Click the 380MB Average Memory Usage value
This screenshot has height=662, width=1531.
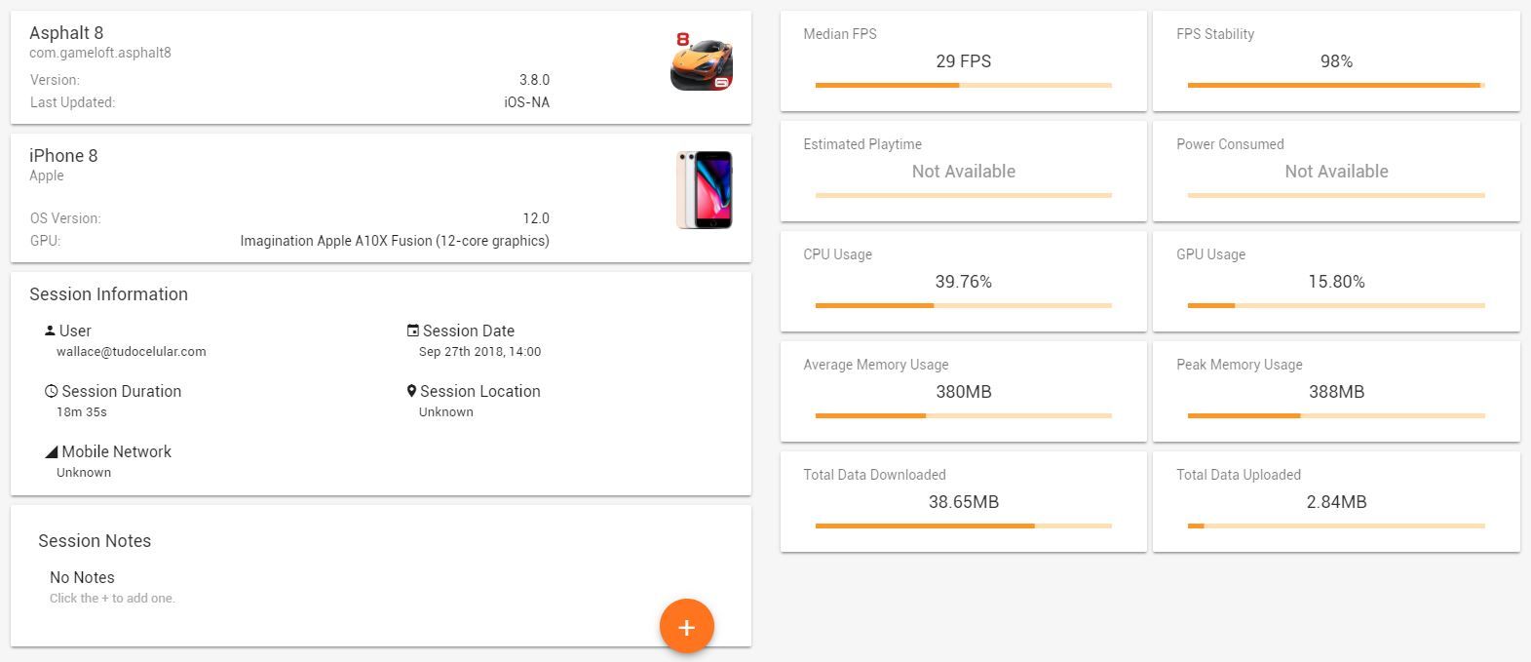tap(963, 392)
